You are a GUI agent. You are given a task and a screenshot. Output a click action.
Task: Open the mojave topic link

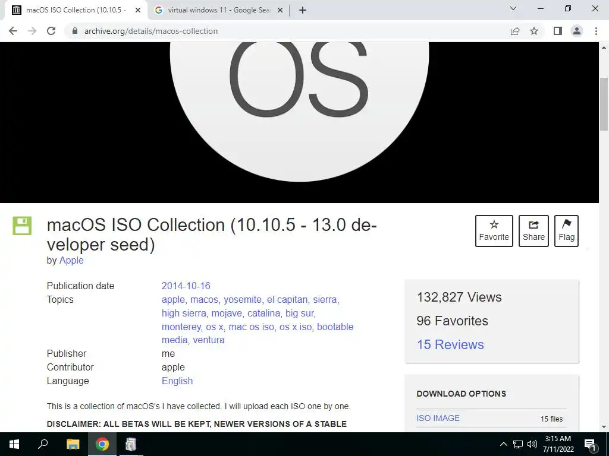pyautogui.click(x=227, y=313)
